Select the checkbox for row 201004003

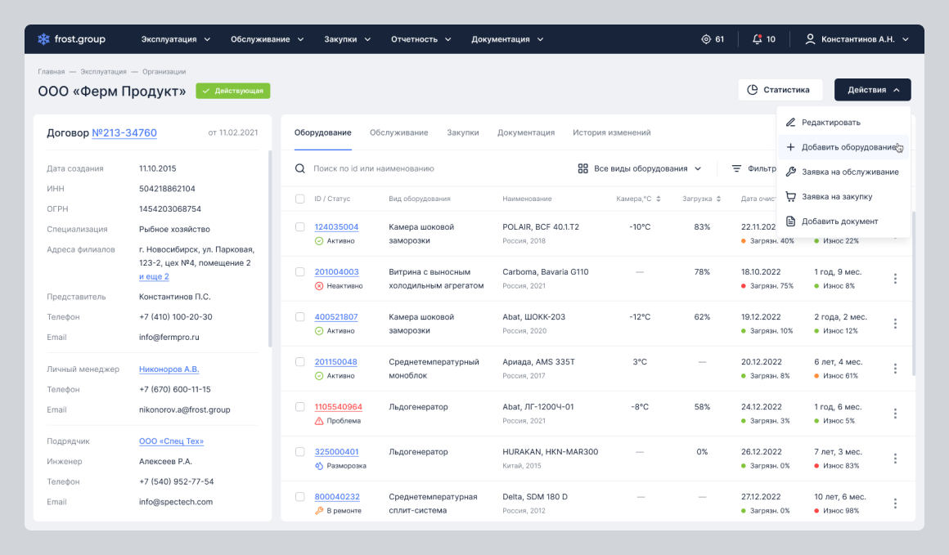tap(300, 272)
